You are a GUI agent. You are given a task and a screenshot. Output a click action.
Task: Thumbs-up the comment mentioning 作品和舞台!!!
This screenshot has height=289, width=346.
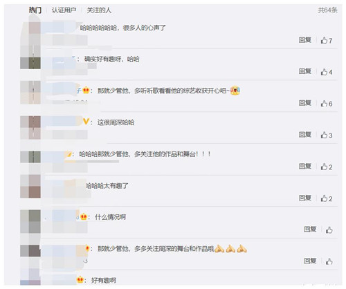[x=326, y=167]
